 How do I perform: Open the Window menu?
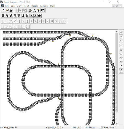pyautogui.click(x=44, y=6)
